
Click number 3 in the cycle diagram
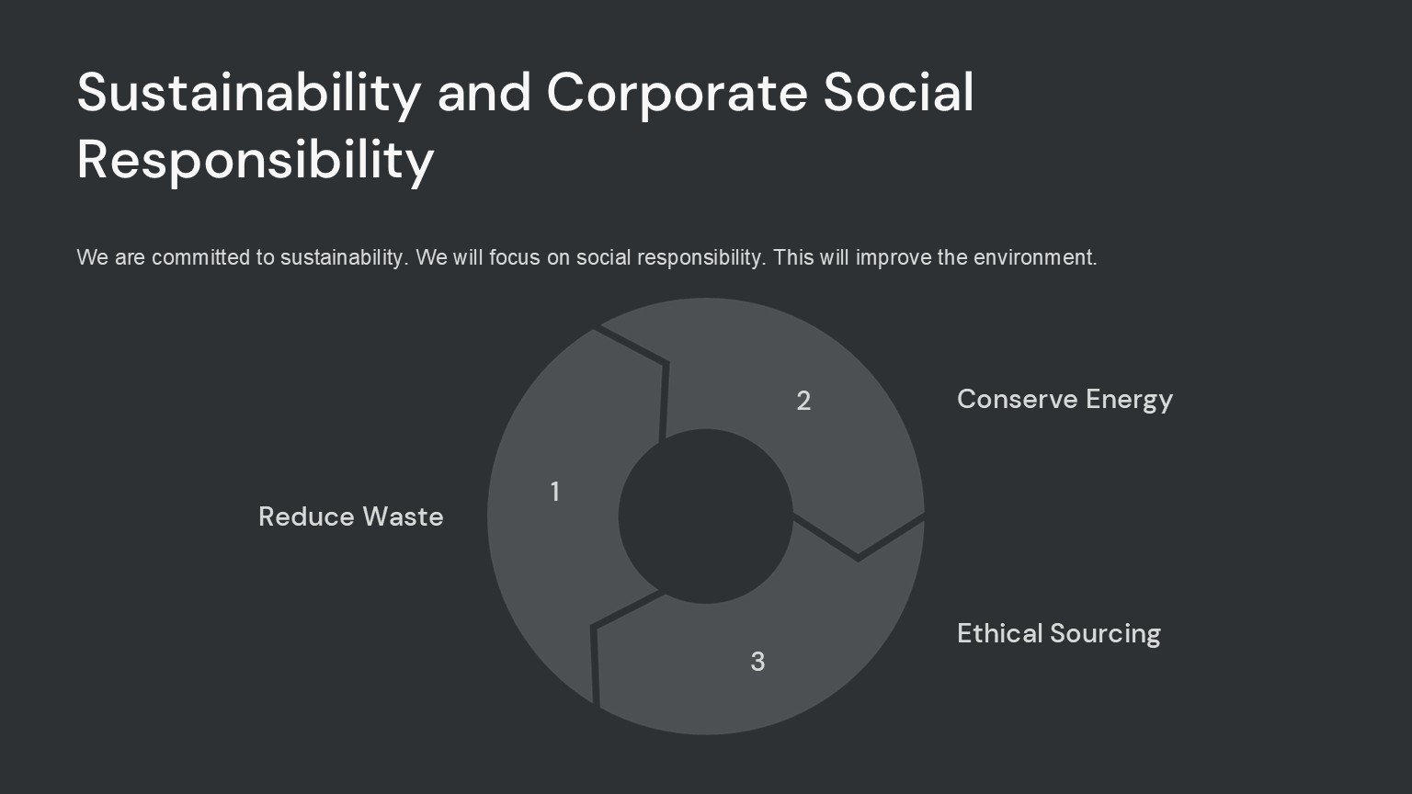pos(757,662)
